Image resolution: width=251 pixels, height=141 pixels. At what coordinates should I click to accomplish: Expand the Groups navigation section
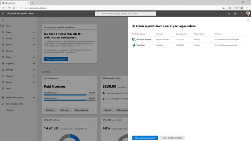[34, 38]
